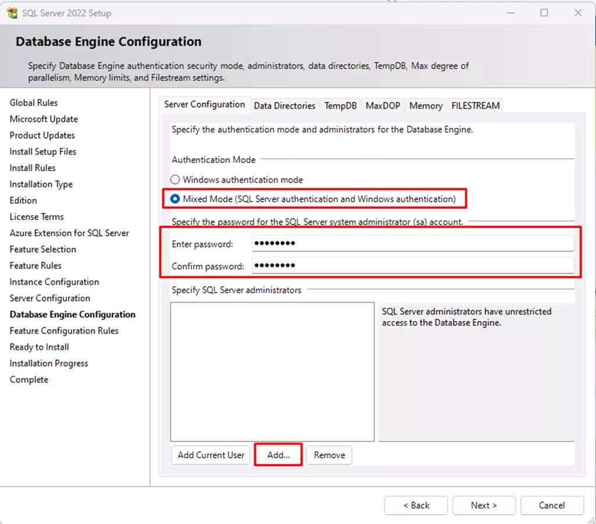The height and width of the screenshot is (524, 596).
Task: Click the Enter password field
Action: tap(413, 243)
